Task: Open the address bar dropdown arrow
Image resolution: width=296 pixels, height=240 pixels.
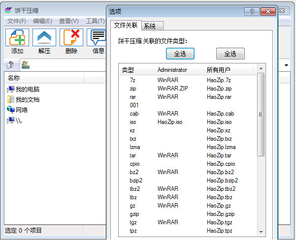Action: [x=286, y=65]
